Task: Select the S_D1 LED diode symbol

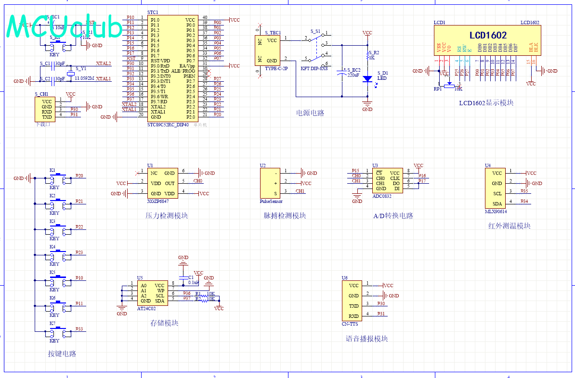Action: [x=367, y=79]
